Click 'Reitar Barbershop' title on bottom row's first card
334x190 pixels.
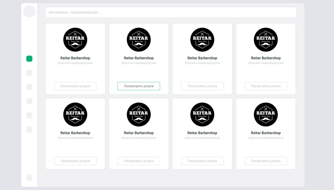pos(75,133)
